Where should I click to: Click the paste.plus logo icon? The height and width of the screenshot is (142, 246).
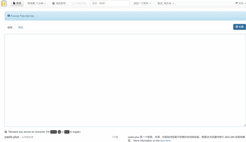click(x=4, y=3)
